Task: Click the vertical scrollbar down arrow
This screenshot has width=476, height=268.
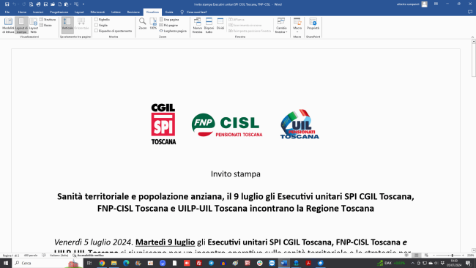Action: pos(473,250)
